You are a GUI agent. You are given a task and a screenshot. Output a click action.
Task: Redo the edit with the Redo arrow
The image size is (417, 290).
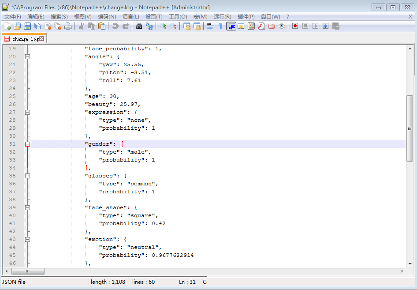[125, 26]
